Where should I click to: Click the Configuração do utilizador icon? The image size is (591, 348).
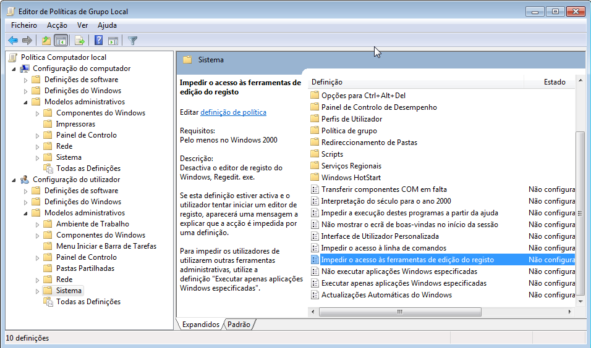(x=25, y=180)
